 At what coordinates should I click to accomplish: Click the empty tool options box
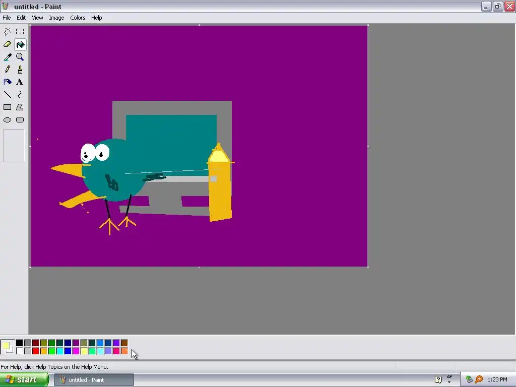14,146
